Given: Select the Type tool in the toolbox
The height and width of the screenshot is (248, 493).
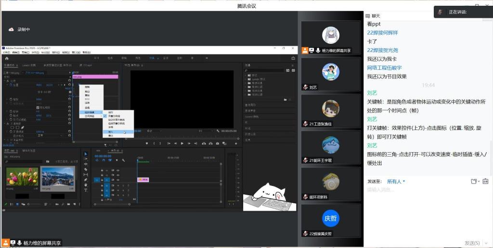Looking at the screenshot, I should coord(86,190).
